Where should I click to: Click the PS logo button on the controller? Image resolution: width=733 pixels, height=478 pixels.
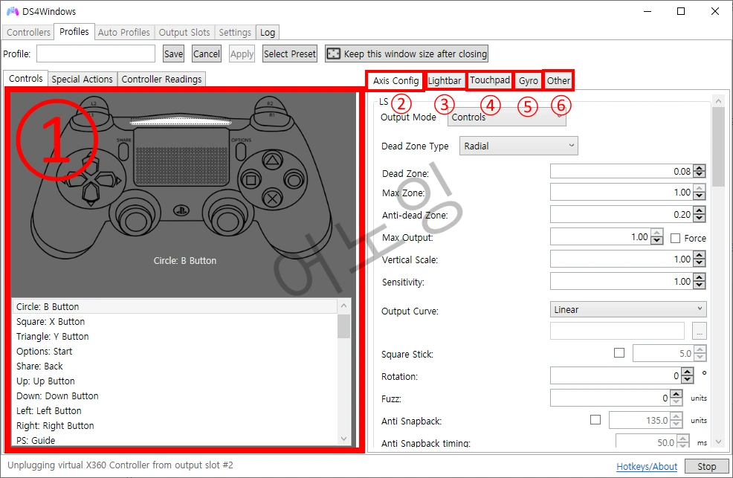click(x=181, y=210)
